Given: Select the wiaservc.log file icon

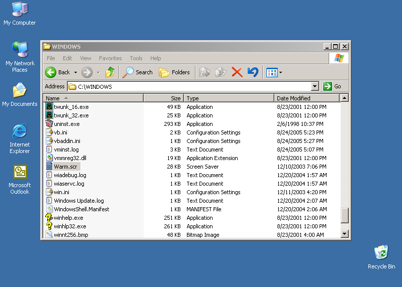Looking at the screenshot, I should [x=49, y=184].
